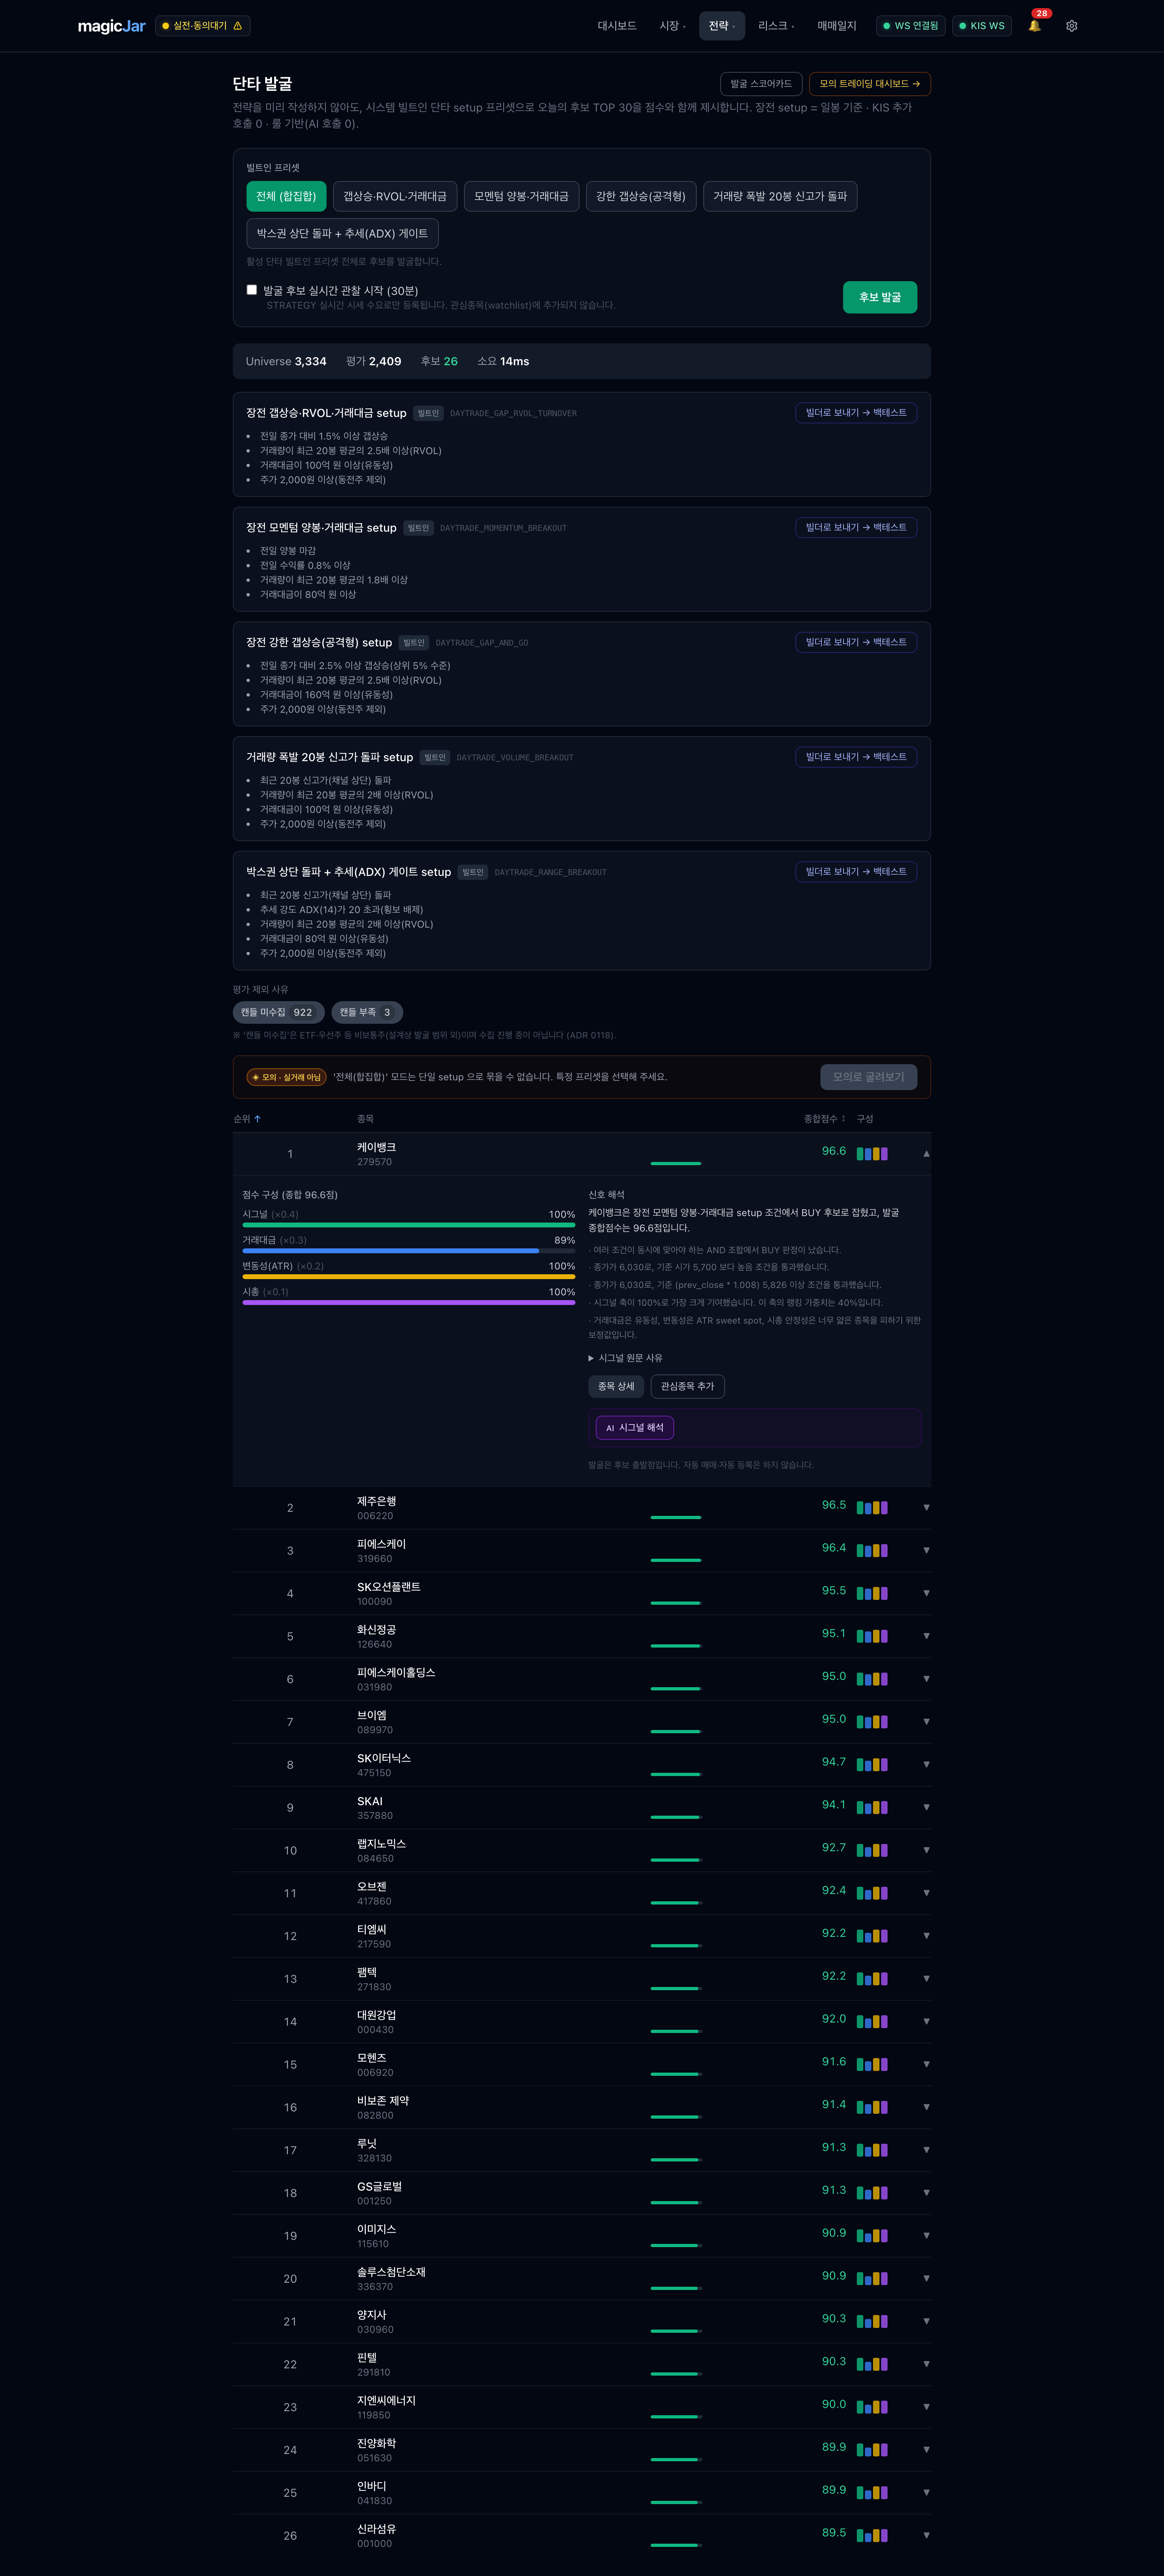Click the composition bars icon for 팸텍
This screenshot has height=2576, width=1164.
coord(872,1979)
